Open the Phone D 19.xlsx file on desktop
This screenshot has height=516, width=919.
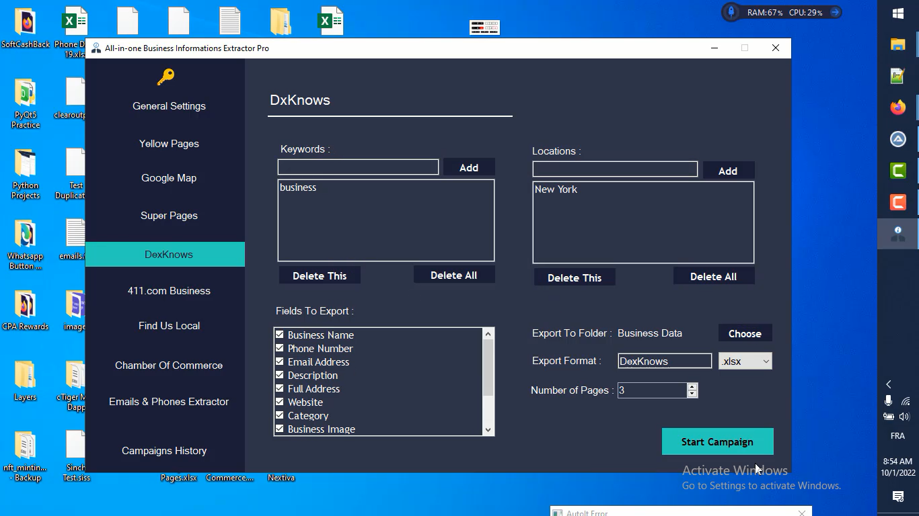[74, 20]
